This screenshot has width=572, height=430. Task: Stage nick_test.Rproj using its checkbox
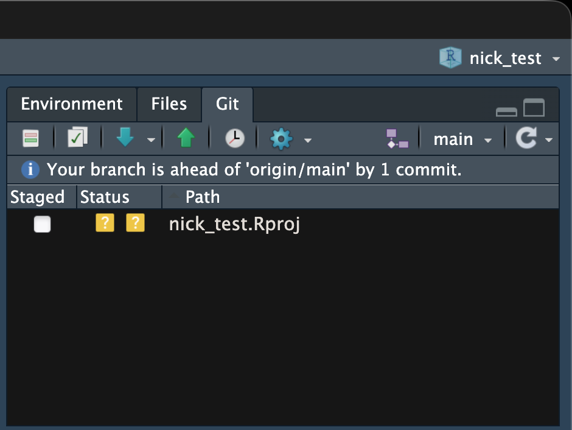point(42,225)
